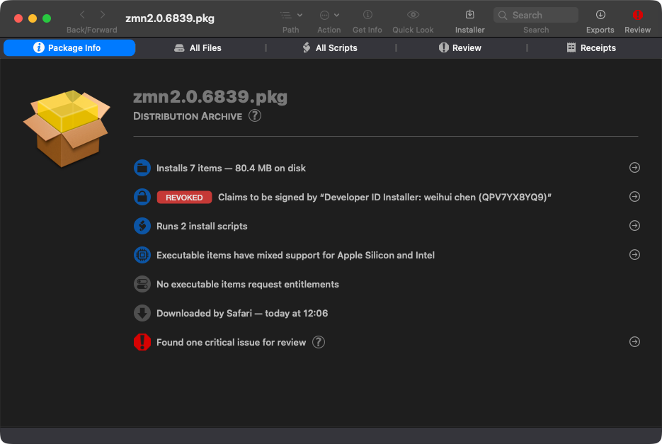This screenshot has width=662, height=444.
Task: Open the Exports toolbar icon
Action: (600, 15)
